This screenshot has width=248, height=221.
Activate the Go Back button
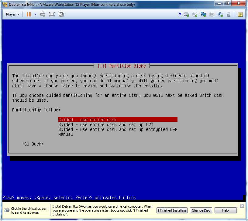pos(33,144)
